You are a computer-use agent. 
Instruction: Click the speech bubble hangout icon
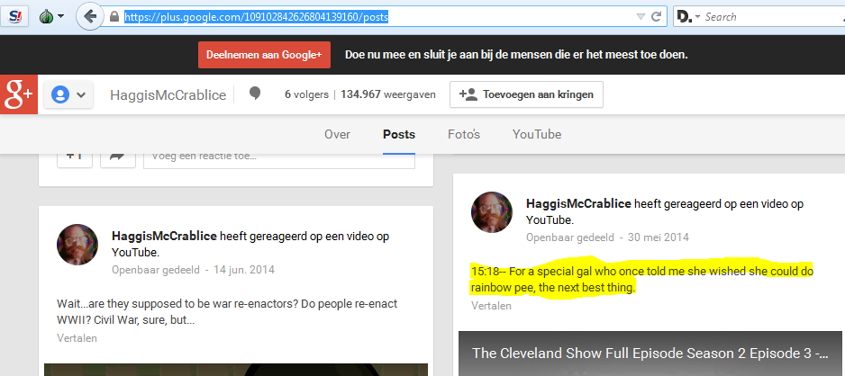255,94
